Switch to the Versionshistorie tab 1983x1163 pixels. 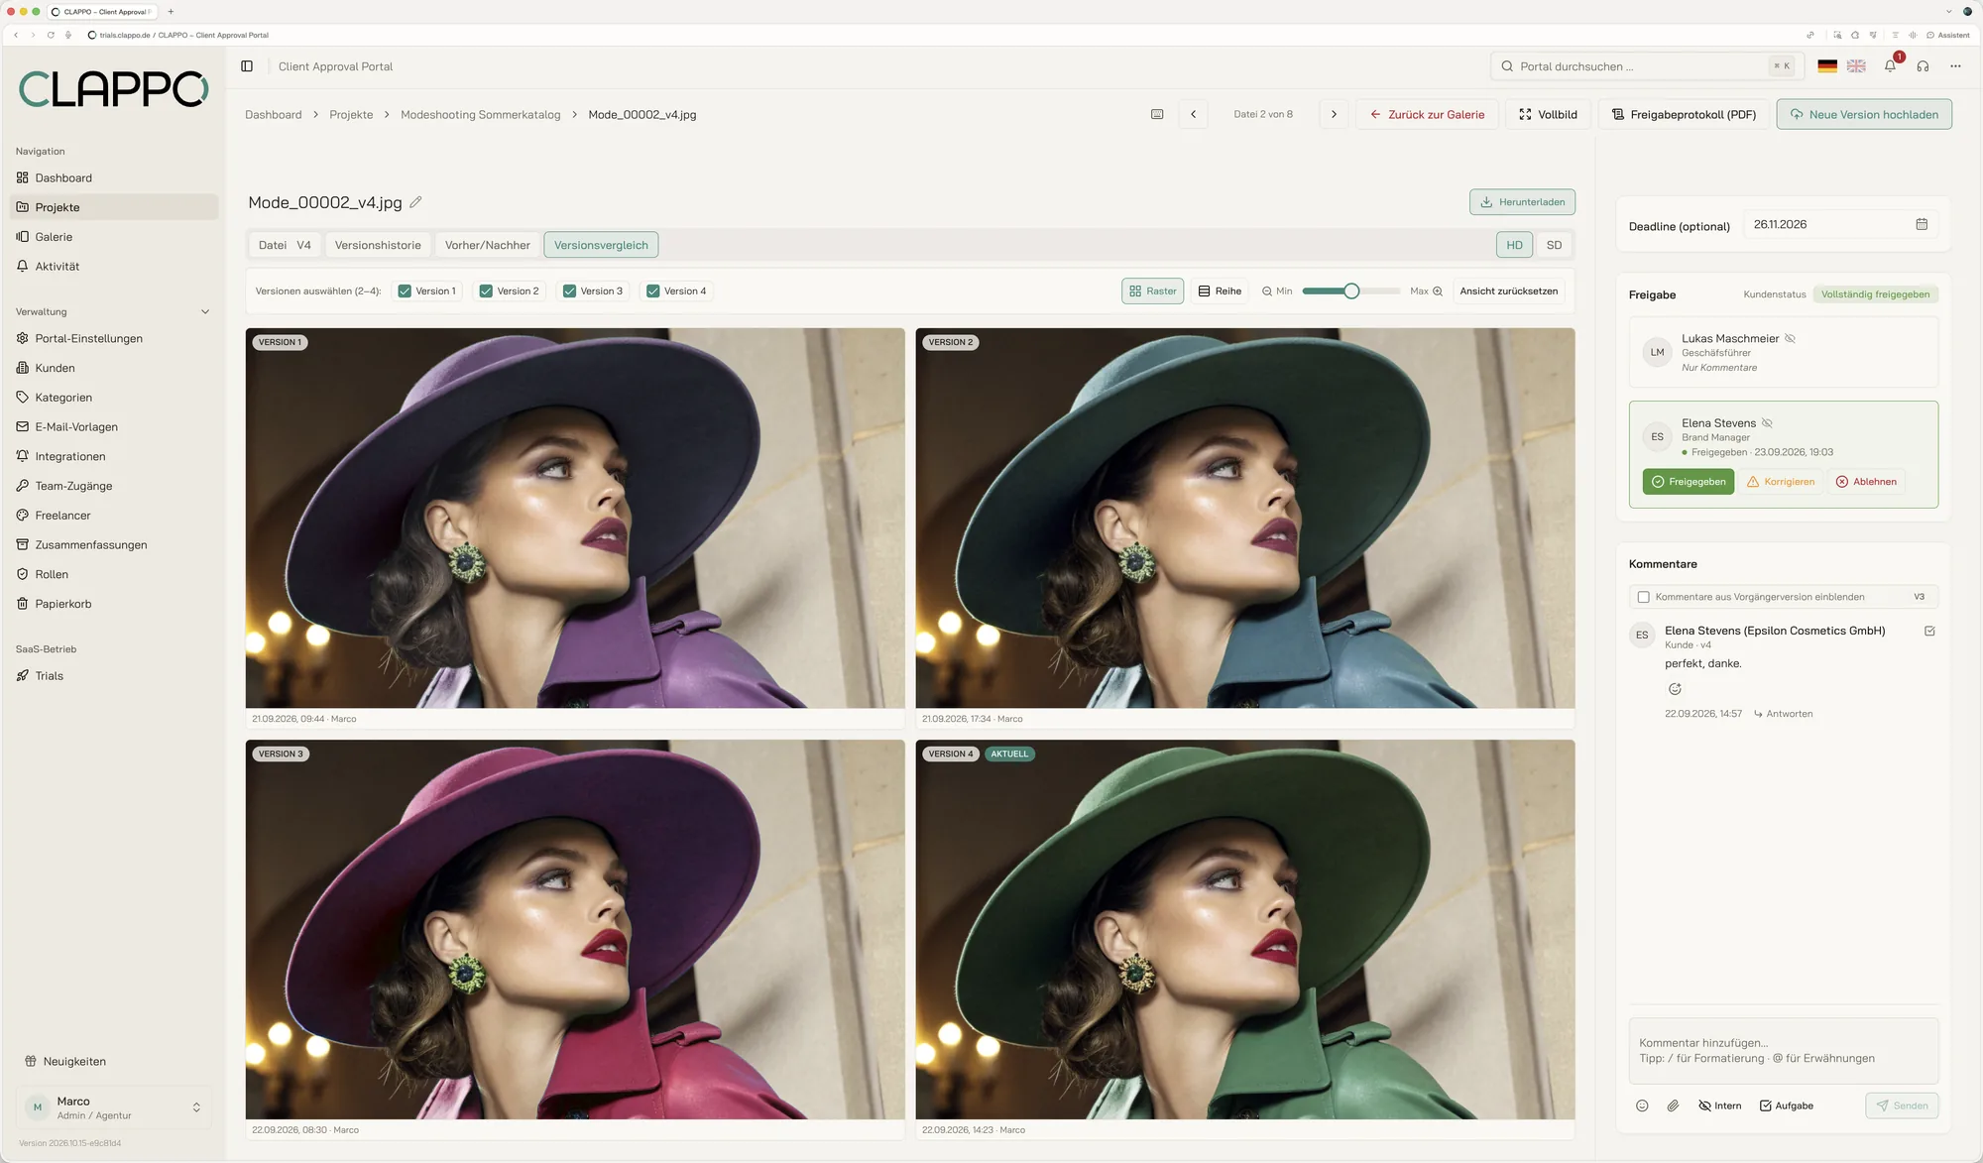point(378,245)
